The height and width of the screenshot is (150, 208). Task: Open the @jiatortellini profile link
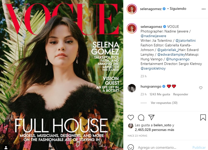point(186,40)
